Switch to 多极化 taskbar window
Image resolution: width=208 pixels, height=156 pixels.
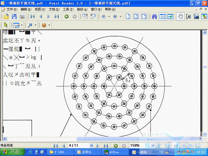(x=88, y=152)
